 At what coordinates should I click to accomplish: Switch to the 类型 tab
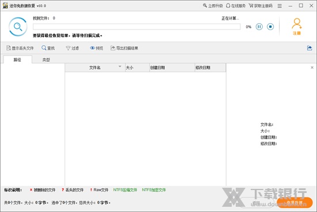46,59
